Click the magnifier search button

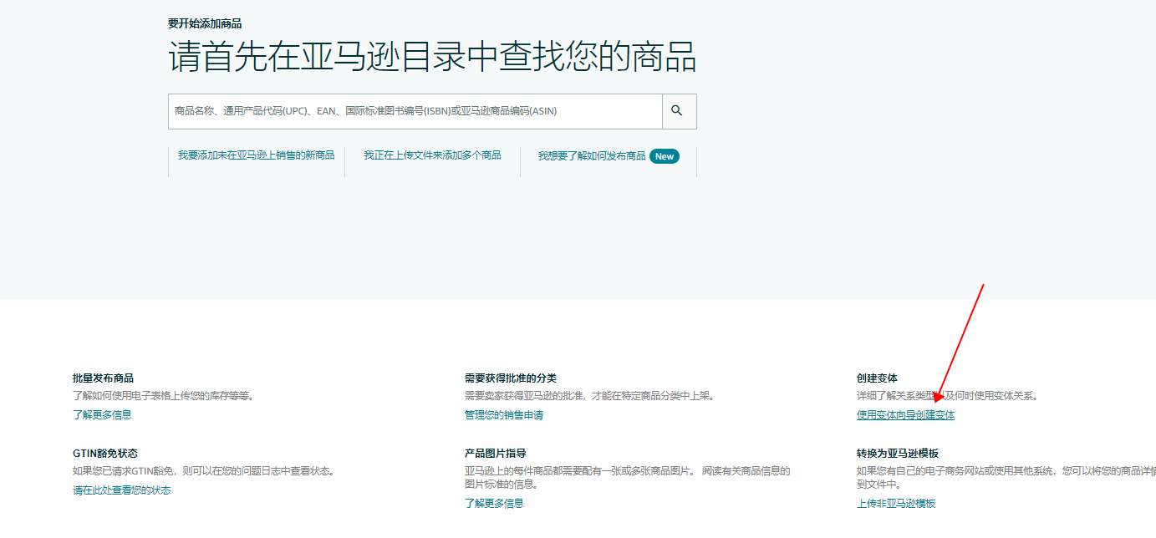click(679, 111)
